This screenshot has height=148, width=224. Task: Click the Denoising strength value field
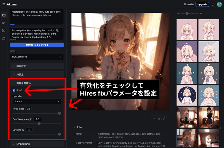click(x=38, y=119)
